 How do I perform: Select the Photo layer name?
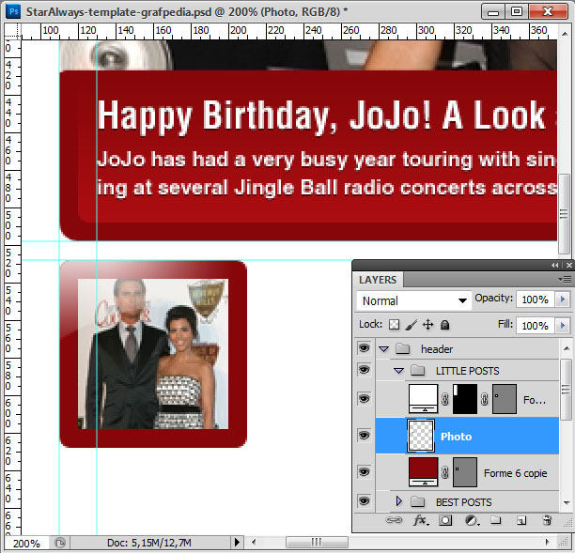(x=456, y=437)
